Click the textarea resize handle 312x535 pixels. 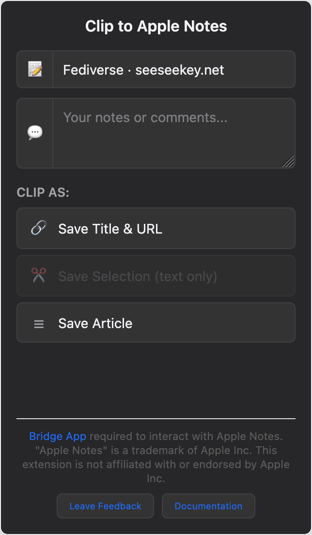[289, 162]
